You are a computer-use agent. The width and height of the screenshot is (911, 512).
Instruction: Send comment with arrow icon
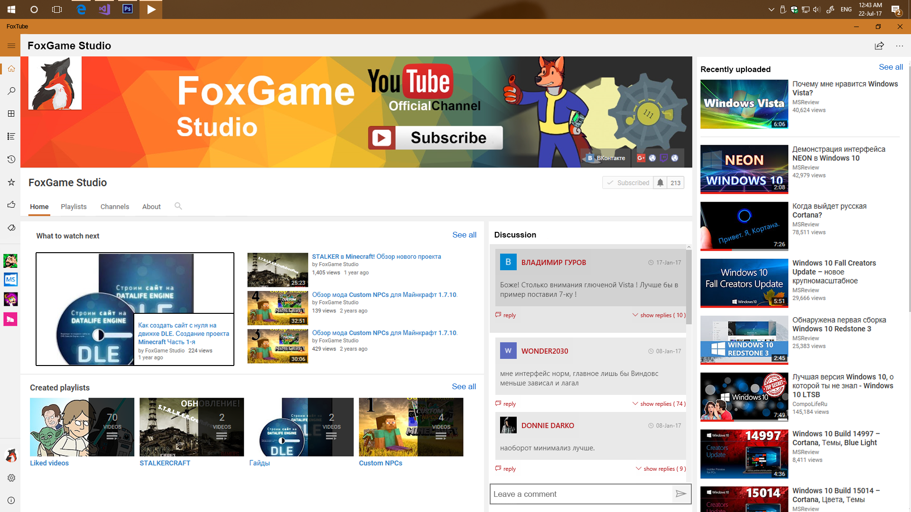[681, 494]
